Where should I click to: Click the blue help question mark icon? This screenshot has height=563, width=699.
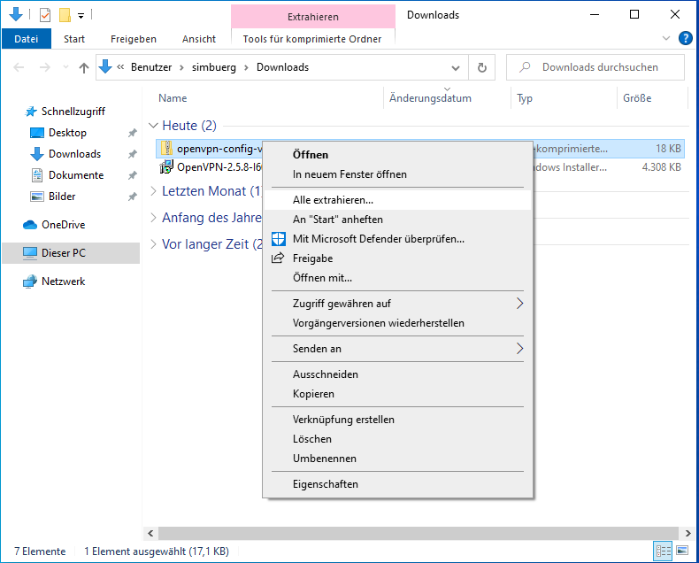click(685, 38)
